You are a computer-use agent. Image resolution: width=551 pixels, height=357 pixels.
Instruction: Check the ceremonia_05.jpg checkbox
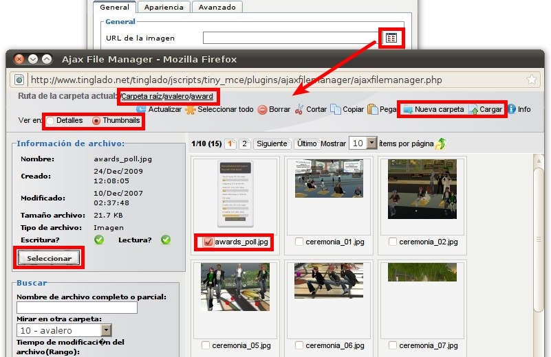tap(206, 345)
